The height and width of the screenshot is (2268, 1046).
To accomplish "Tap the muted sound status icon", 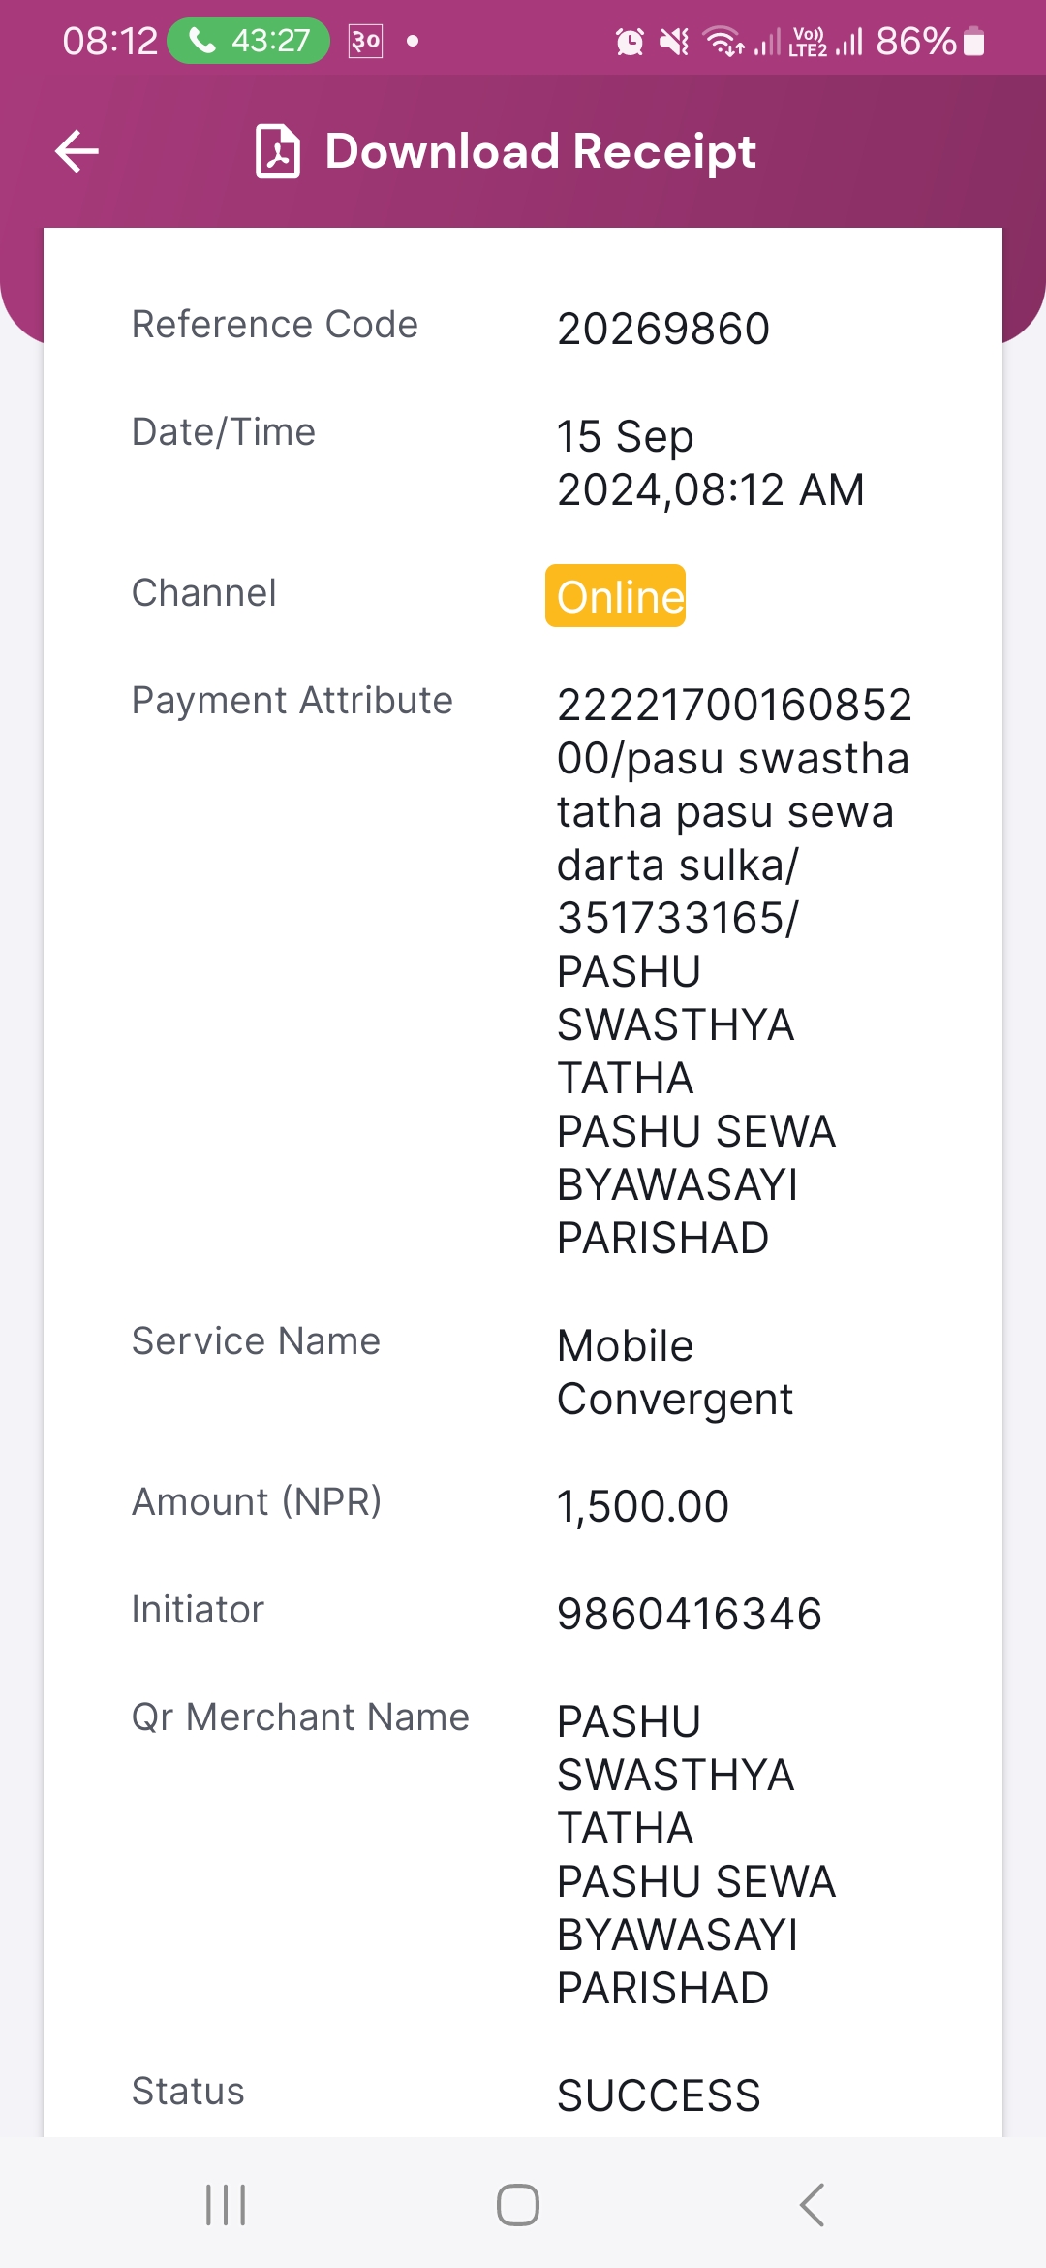I will [x=674, y=42].
